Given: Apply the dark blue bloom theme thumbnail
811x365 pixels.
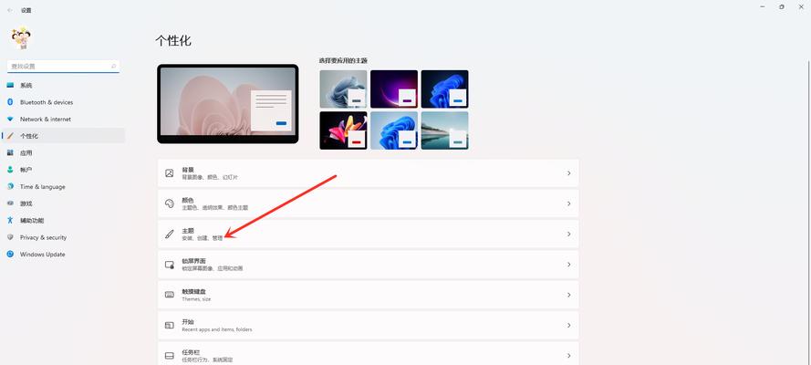Looking at the screenshot, I should coord(445,89).
